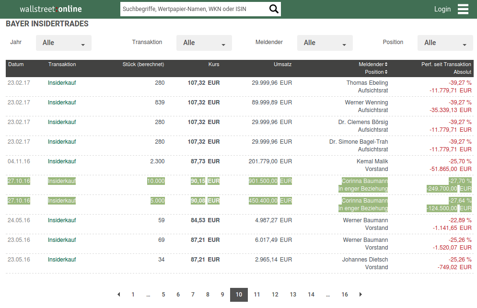Go to next page arrow
The width and height of the screenshot is (477, 308).
click(x=361, y=294)
